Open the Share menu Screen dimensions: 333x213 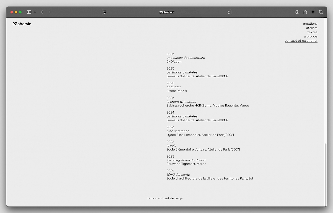click(x=305, y=12)
